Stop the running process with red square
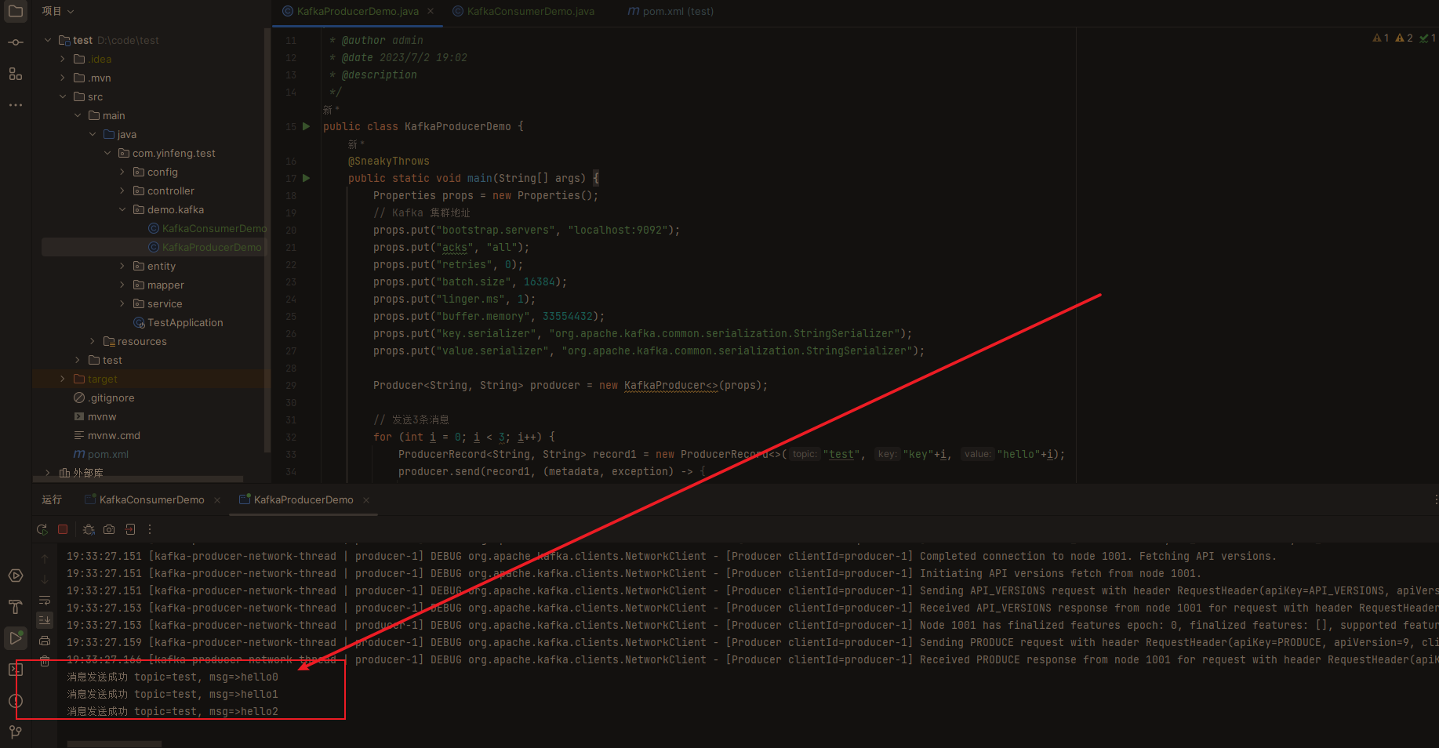The height and width of the screenshot is (748, 1439). pos(63,529)
